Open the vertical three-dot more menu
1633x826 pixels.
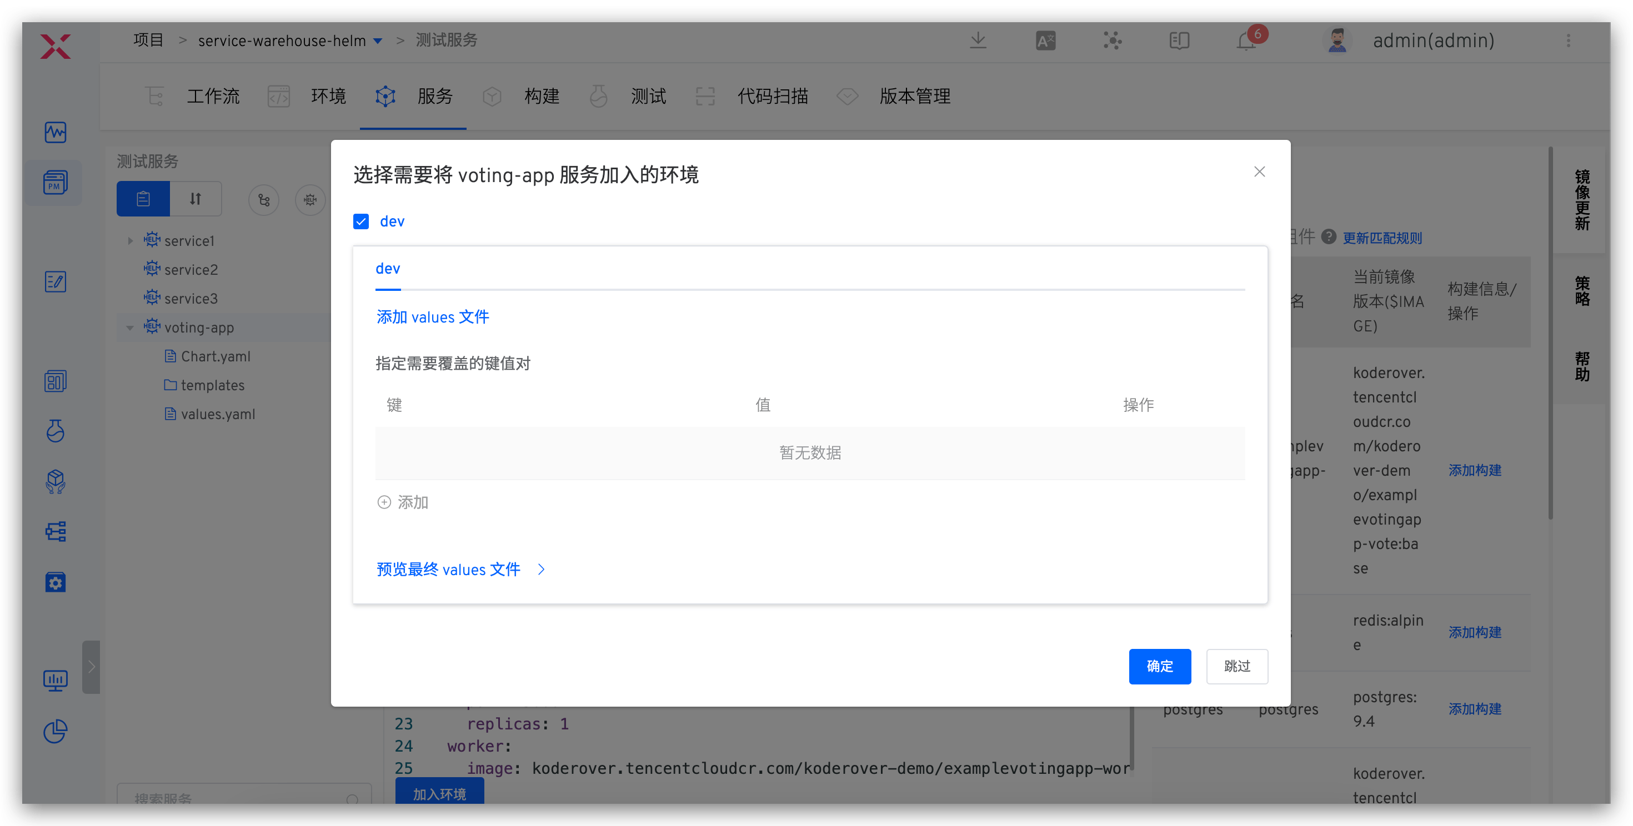tap(1569, 41)
